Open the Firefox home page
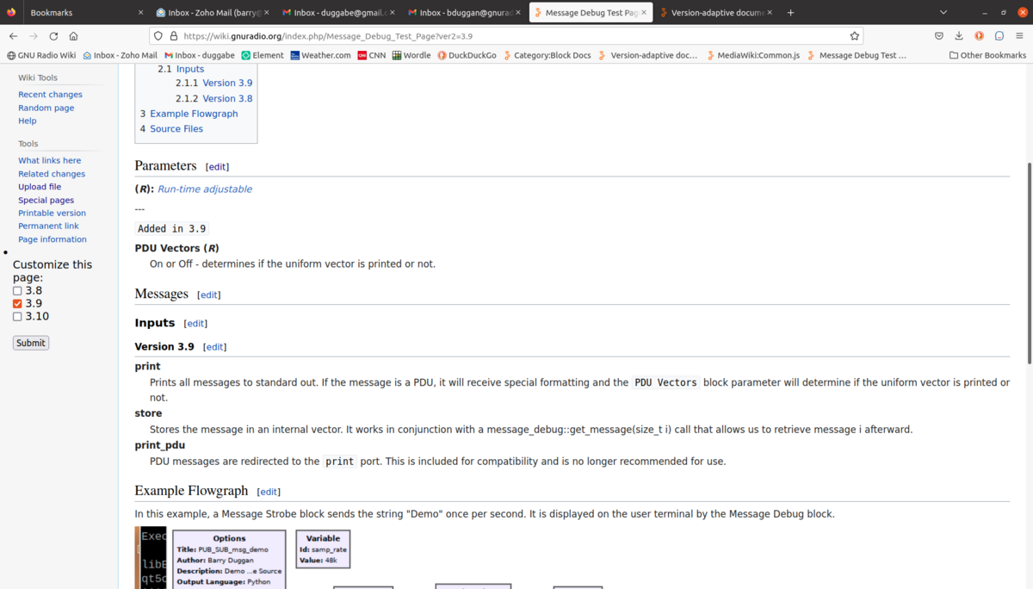 (74, 36)
